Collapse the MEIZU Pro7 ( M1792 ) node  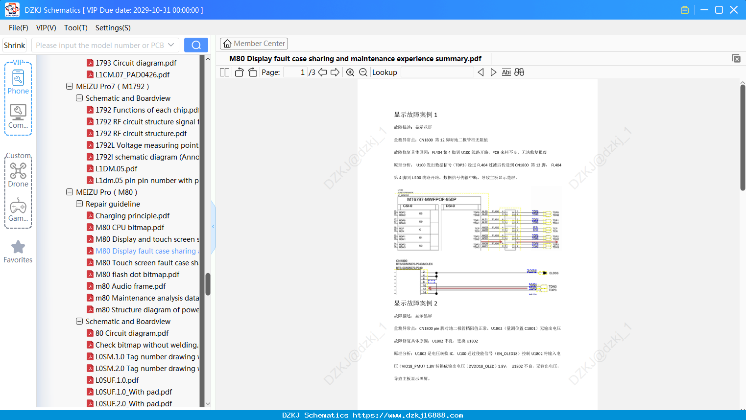tap(70, 87)
